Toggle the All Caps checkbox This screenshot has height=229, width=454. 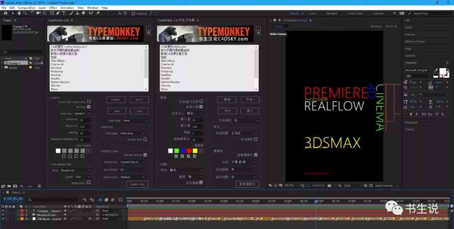[89, 107]
